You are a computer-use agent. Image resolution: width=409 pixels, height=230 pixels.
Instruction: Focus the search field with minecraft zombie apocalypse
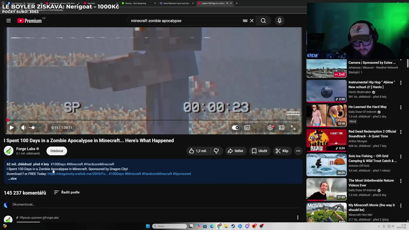(185, 21)
